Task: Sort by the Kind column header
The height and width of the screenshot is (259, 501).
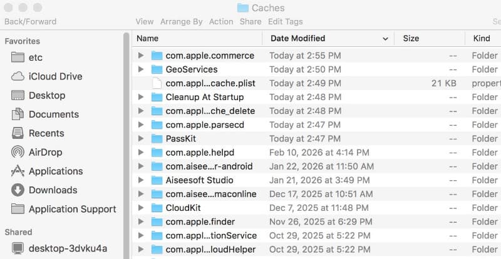Action: [x=483, y=38]
